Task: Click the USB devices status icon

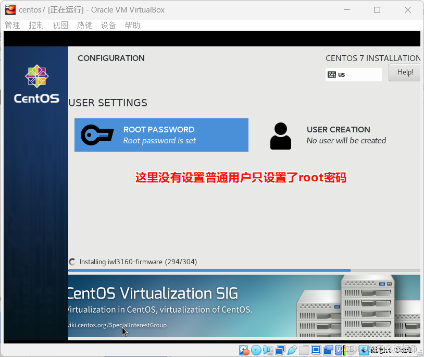Action: pyautogui.click(x=292, y=350)
